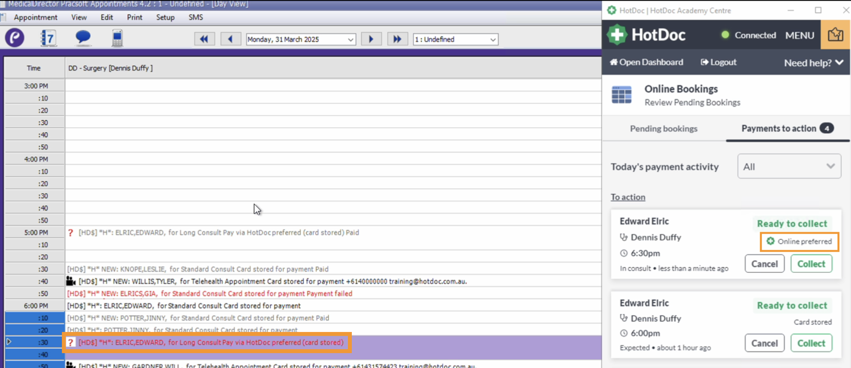
Task: Click the 'Card stored' label on 6:00pm card
Action: pos(813,322)
